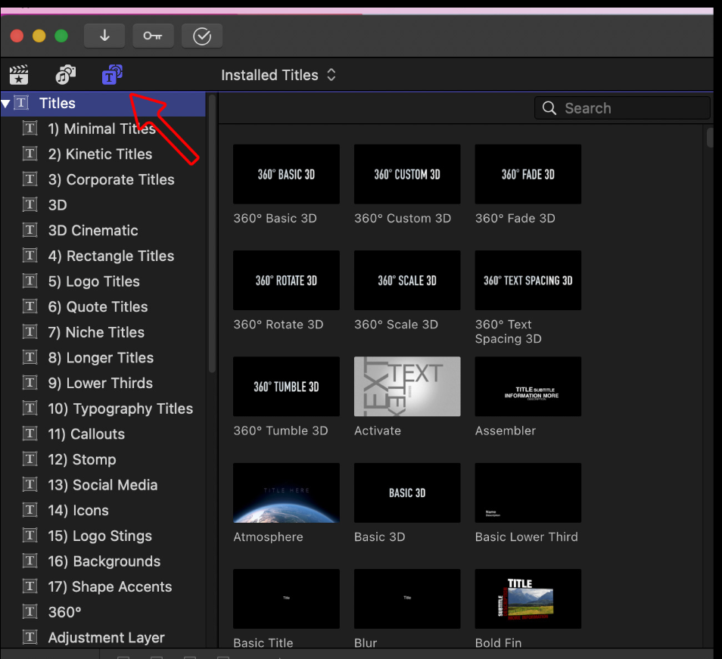Click the import media down-arrow button

point(104,36)
